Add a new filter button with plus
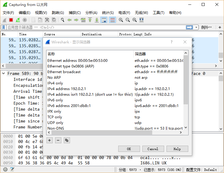The image size is (224, 173). [x=220, y=27]
